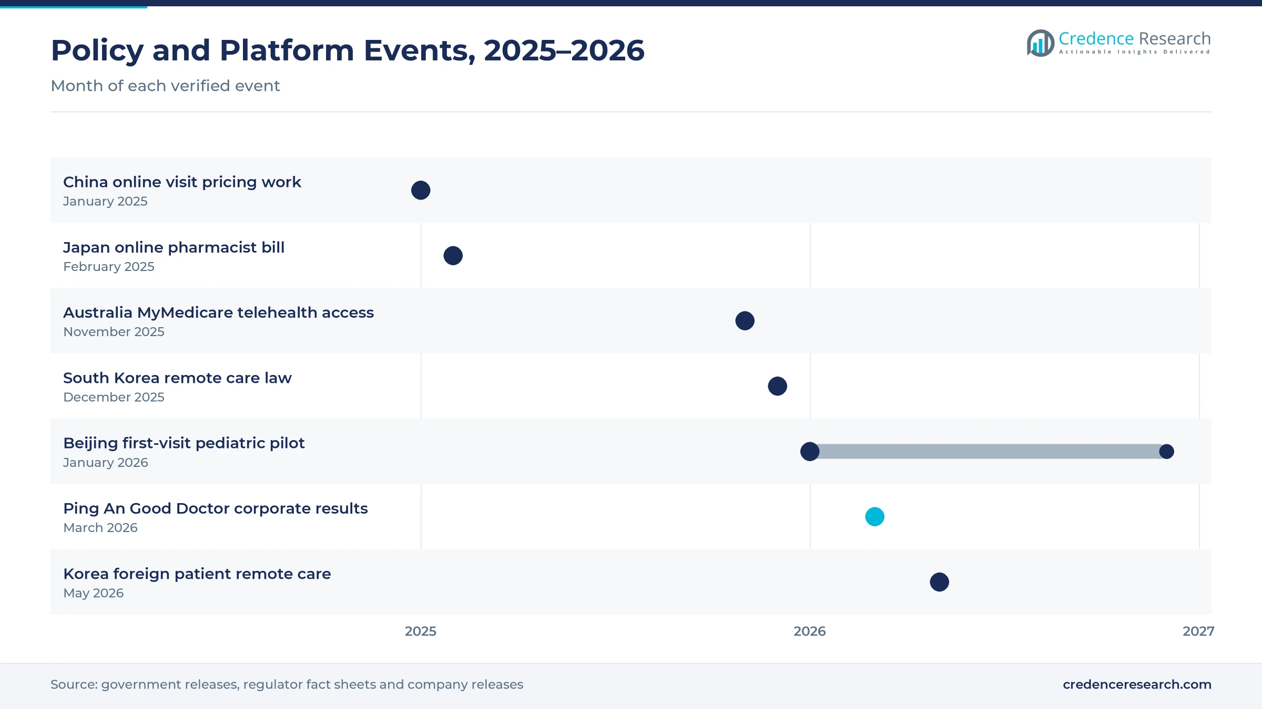This screenshot has height=709, width=1262.
Task: Click the 'February 2025' date text
Action: coord(108,267)
